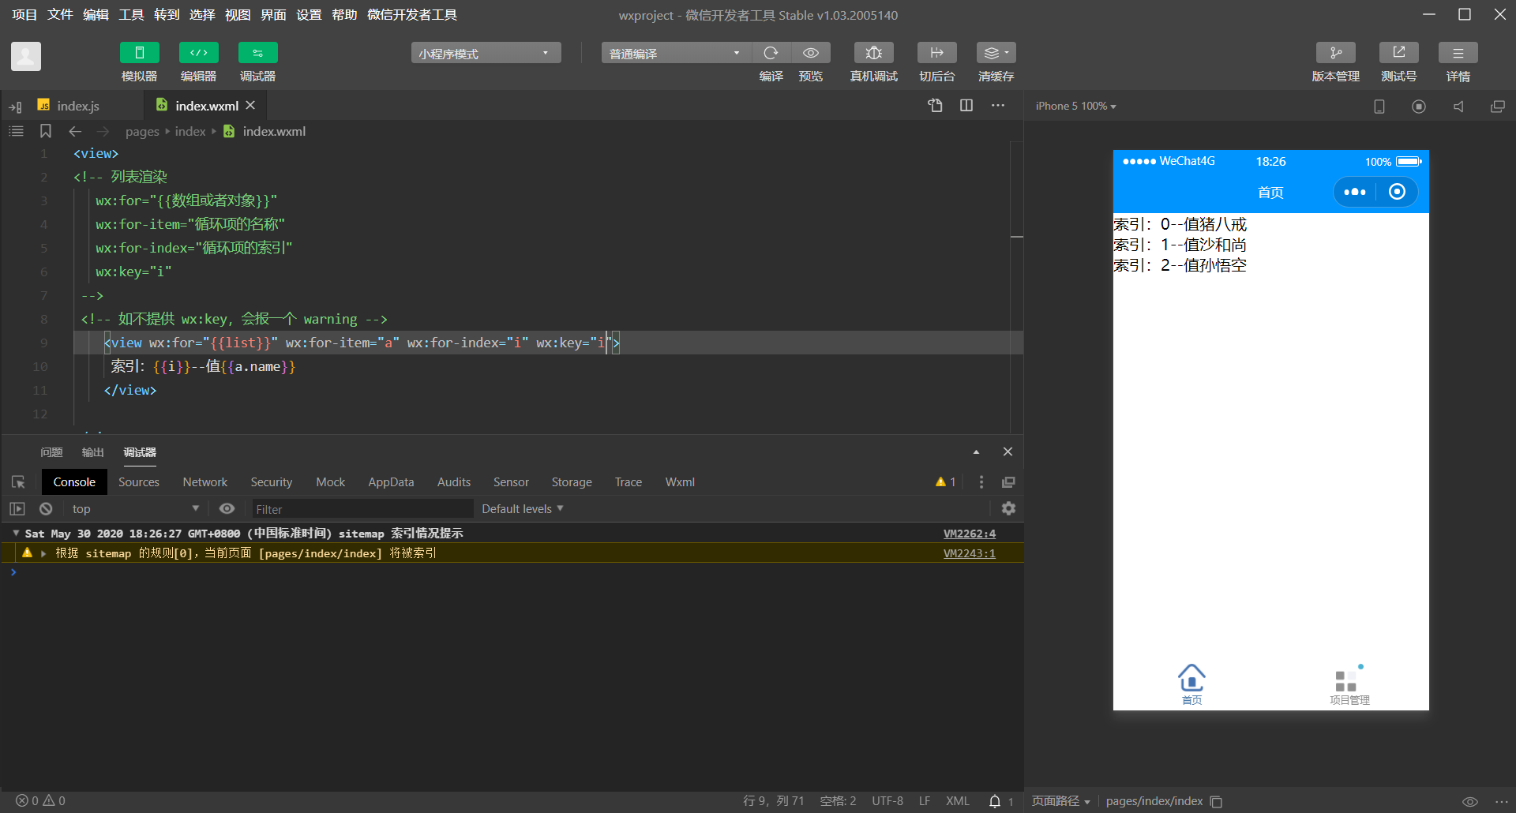Viewport: 1516px width, 813px height.
Task: Click the bookmark icon in breadcrumb bar
Action: (46, 131)
